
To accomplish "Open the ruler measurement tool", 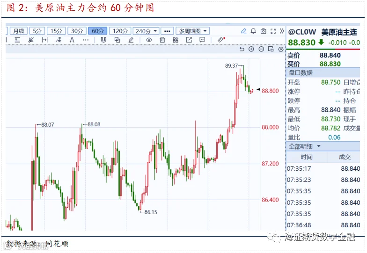I will point(221,40).
